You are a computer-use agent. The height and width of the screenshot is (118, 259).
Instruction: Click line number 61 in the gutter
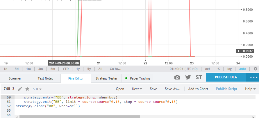pyautogui.click(x=9, y=102)
